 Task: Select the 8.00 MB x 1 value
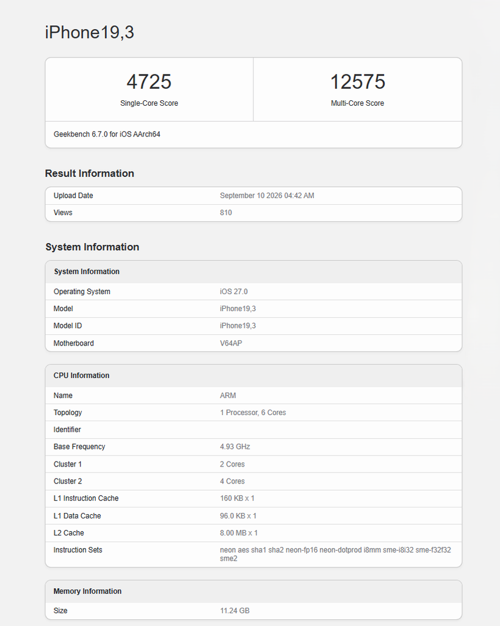pyautogui.click(x=239, y=533)
